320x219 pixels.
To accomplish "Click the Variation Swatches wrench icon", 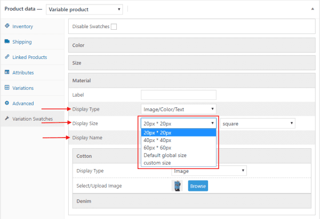I will (7, 119).
